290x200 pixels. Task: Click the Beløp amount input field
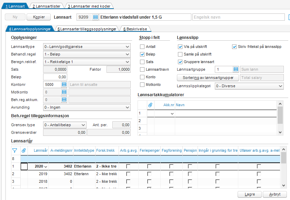(55, 77)
